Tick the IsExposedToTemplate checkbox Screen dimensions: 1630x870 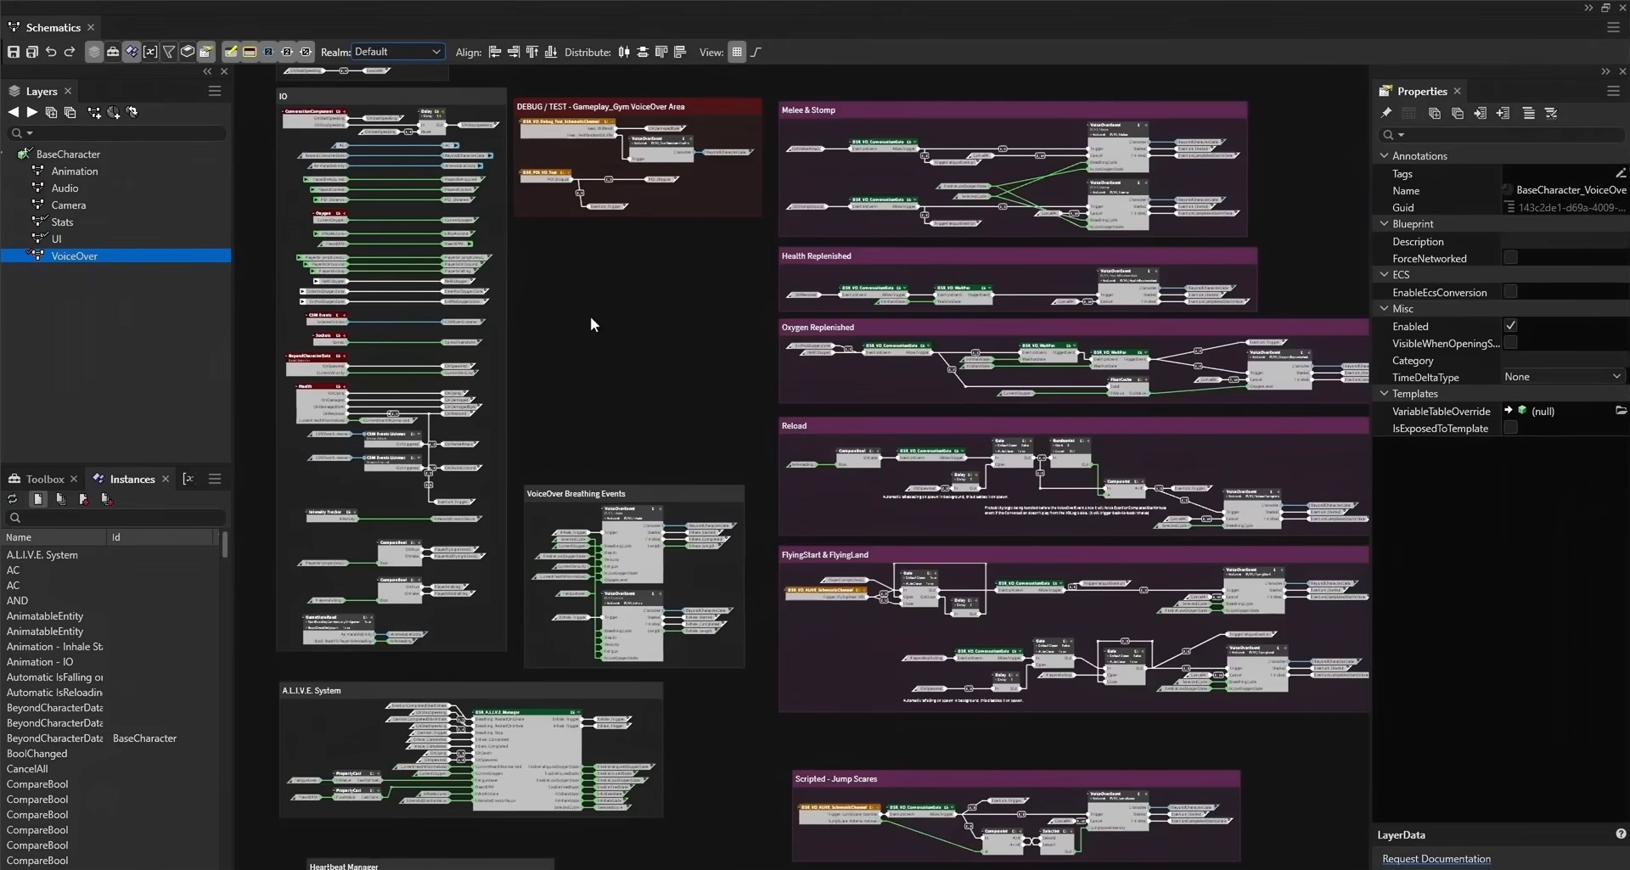(x=1510, y=428)
